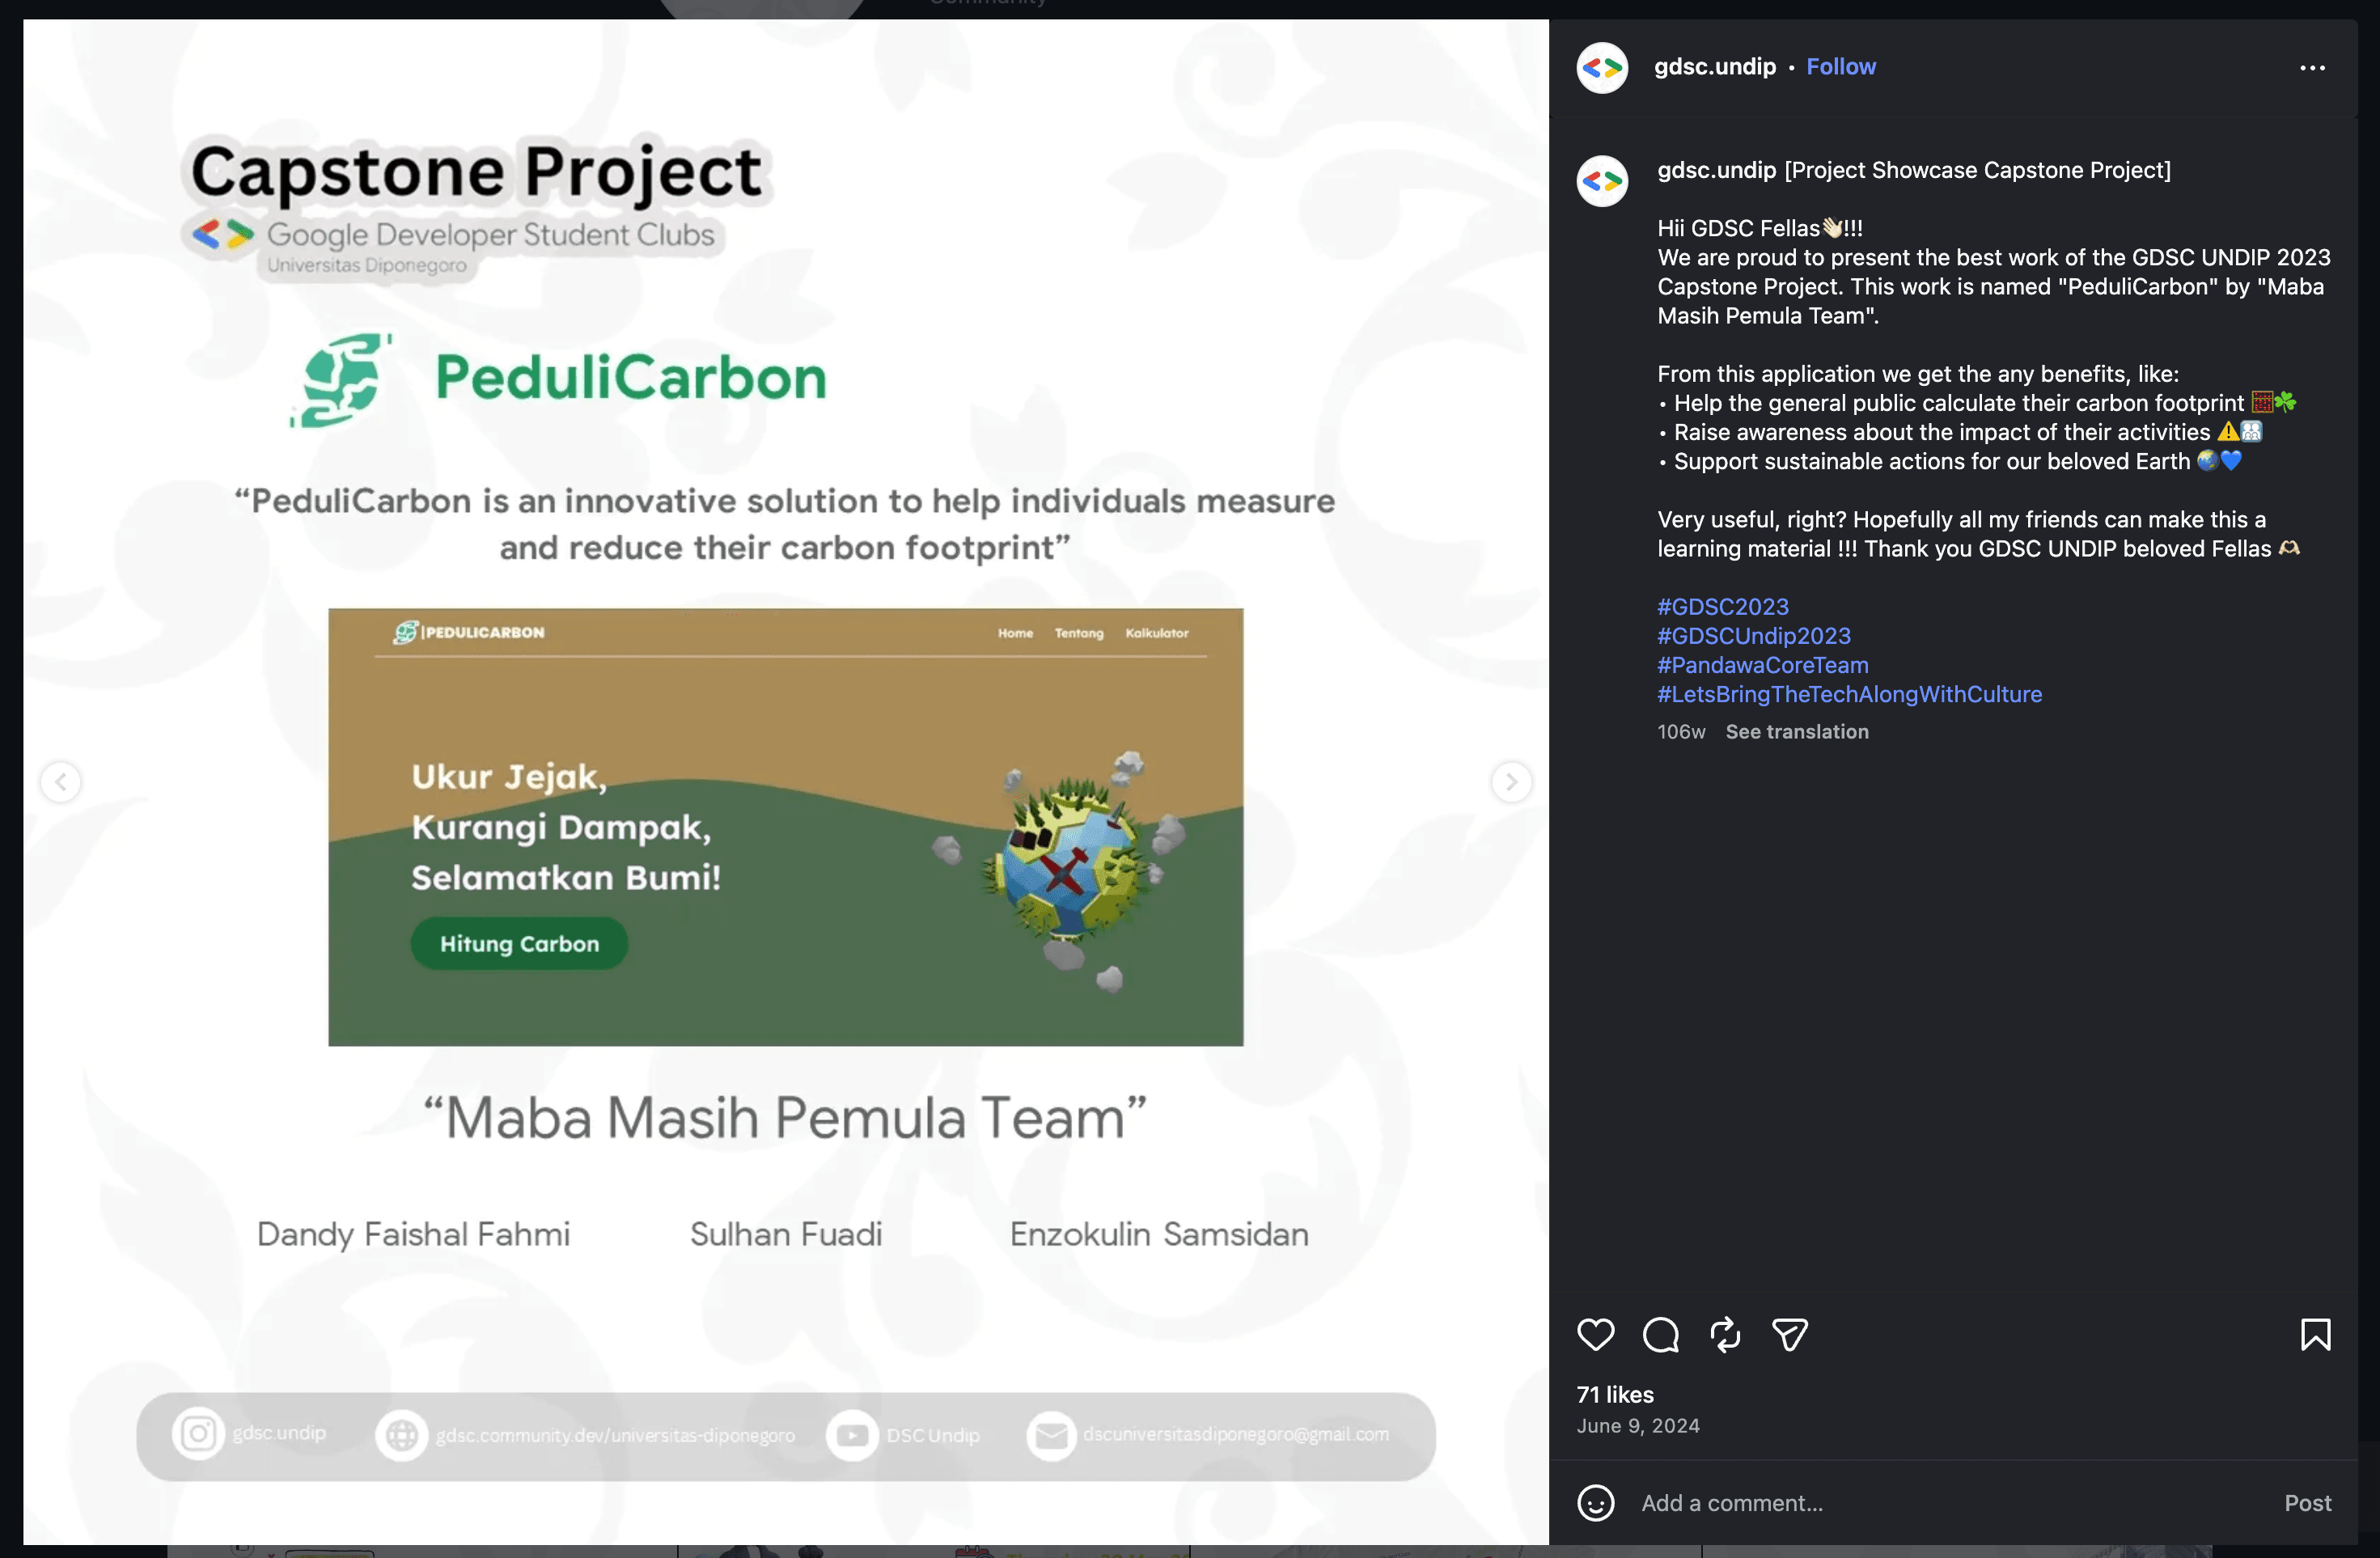Open the emoji picker in comment box
Screen dimensions: 2380x1558
tap(1595, 1502)
